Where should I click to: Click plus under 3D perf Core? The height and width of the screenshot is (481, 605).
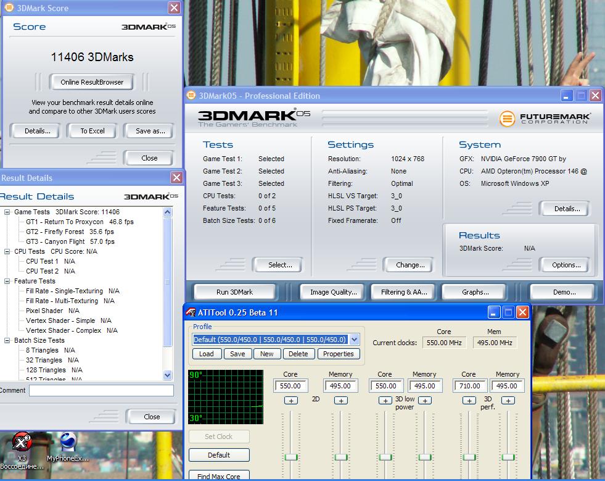469,401
